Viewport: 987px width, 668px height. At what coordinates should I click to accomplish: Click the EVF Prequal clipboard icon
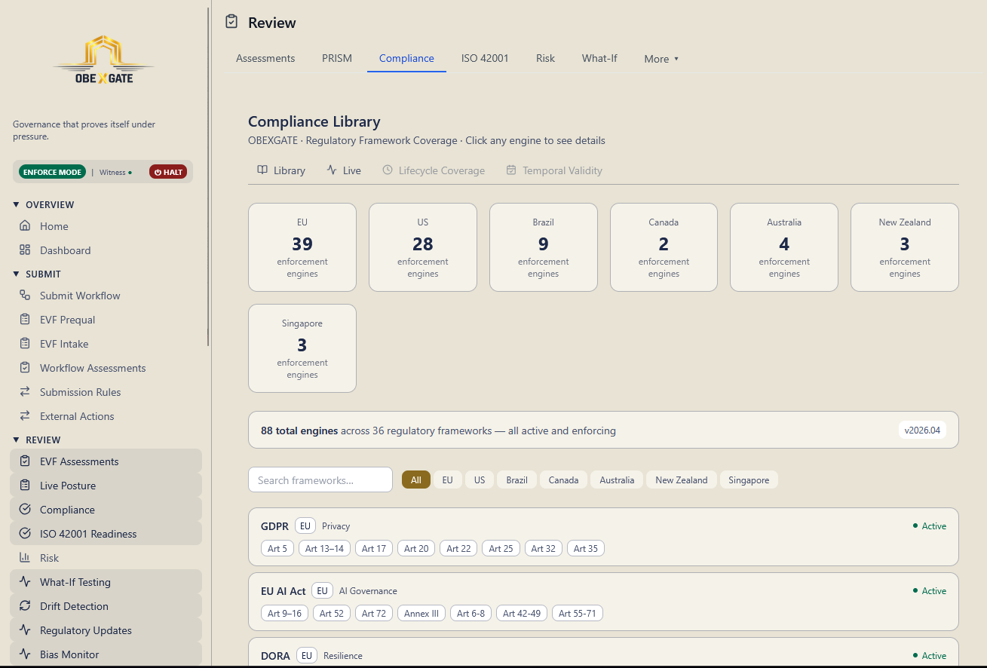click(25, 320)
